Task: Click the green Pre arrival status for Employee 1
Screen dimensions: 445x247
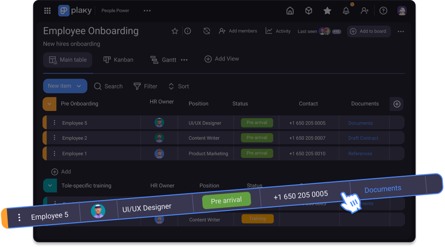Action: (x=257, y=153)
